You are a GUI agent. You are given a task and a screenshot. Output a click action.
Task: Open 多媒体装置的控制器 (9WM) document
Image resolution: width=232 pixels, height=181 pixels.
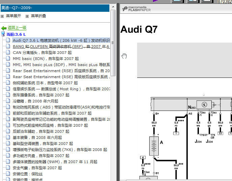click(55, 162)
